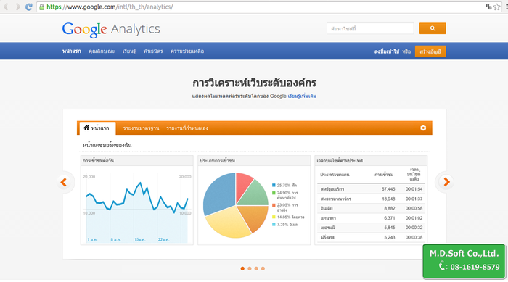Click the light blue 7.35% legend swatch

click(x=274, y=225)
